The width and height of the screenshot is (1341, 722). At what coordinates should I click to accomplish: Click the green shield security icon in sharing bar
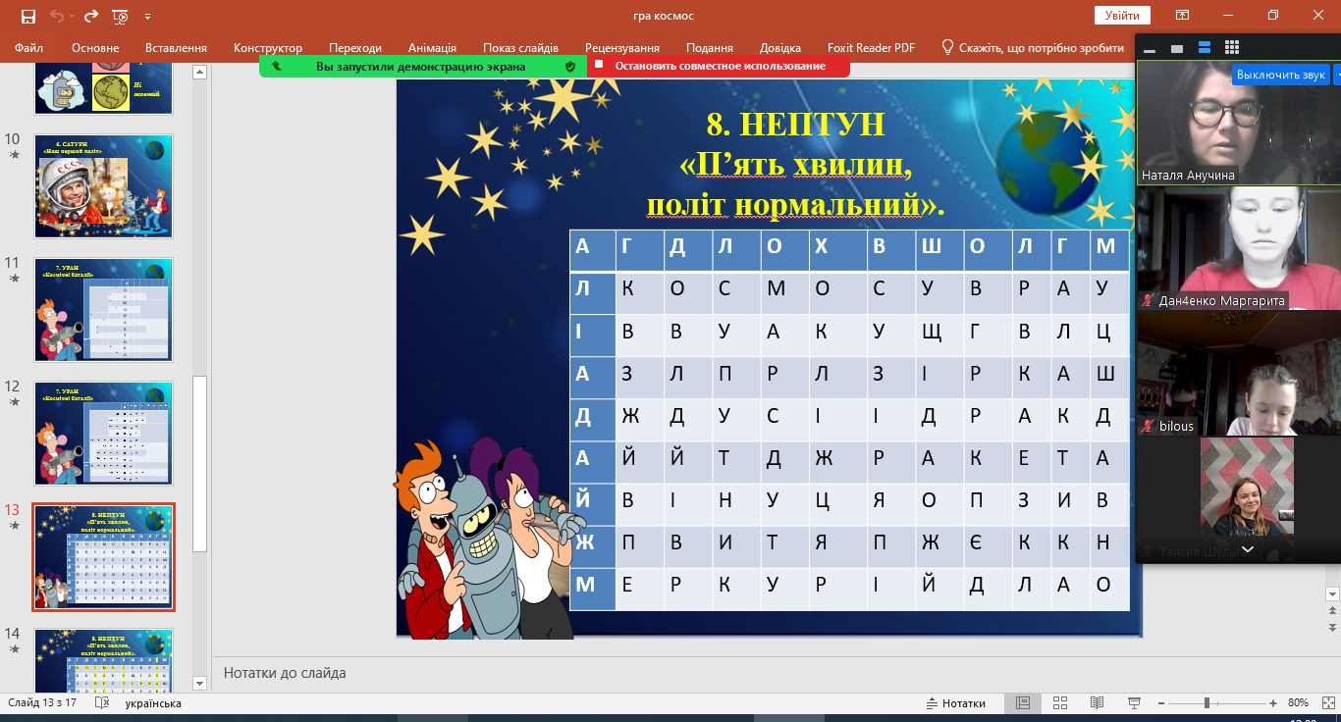(x=569, y=66)
